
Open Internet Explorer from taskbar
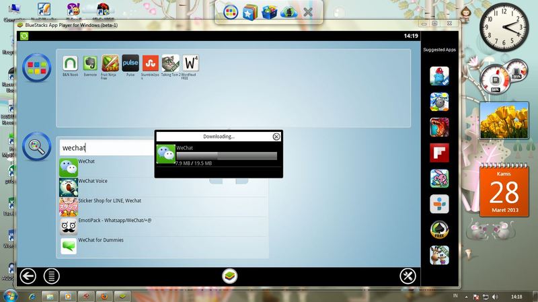tap(32, 296)
